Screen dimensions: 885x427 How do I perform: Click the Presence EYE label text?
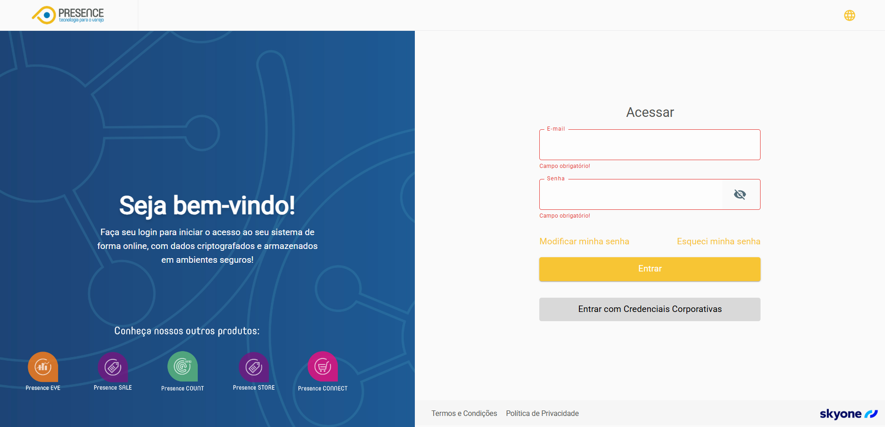coord(43,388)
